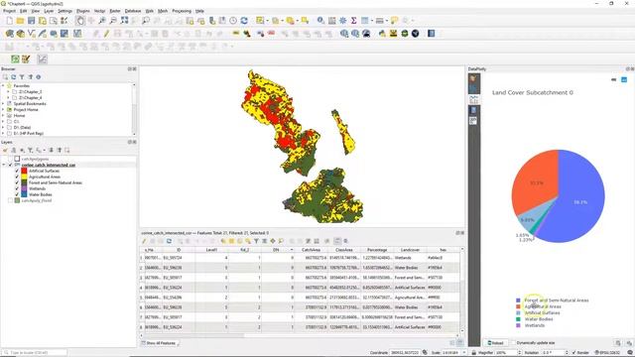
Task: Open the Vector menu
Action: click(x=99, y=11)
